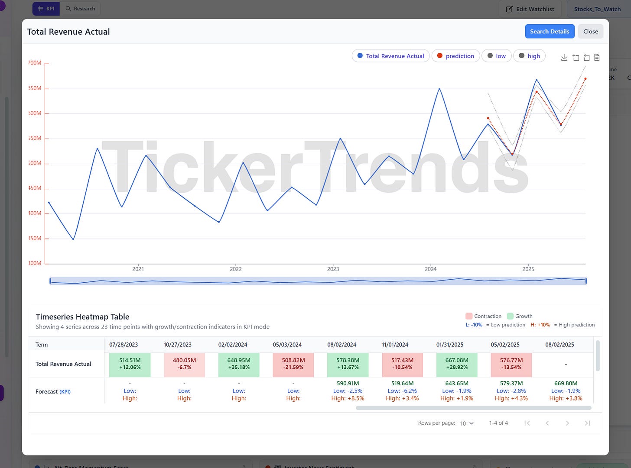Click the Search Details button
Image resolution: width=631 pixels, height=468 pixels.
coord(550,32)
